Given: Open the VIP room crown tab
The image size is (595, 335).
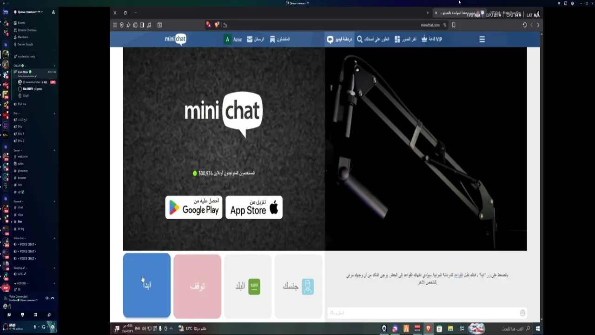Looking at the screenshot, I should point(432,40).
